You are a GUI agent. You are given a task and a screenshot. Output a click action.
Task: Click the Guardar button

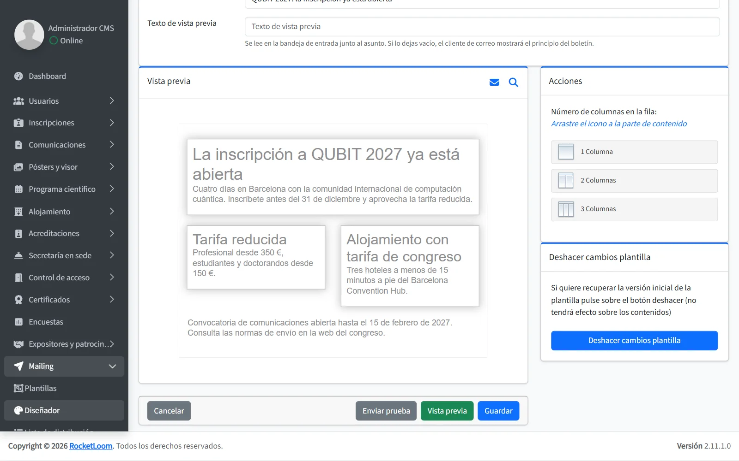[x=498, y=411]
